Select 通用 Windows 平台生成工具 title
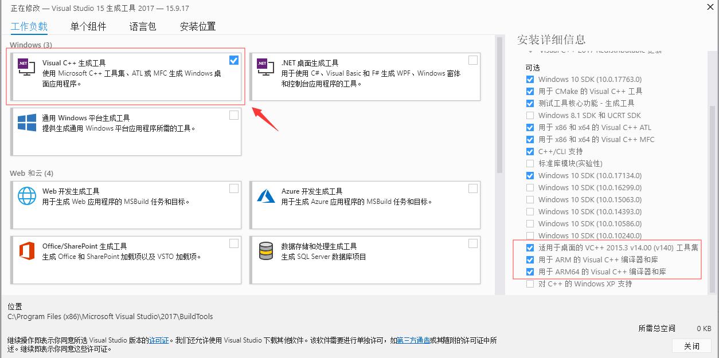Viewport: 719px width, 358px height. coord(86,118)
